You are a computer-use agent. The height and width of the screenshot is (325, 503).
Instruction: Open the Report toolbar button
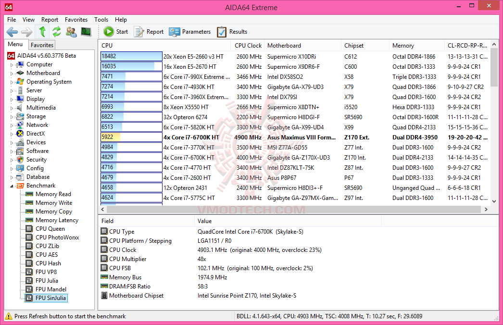click(x=149, y=32)
